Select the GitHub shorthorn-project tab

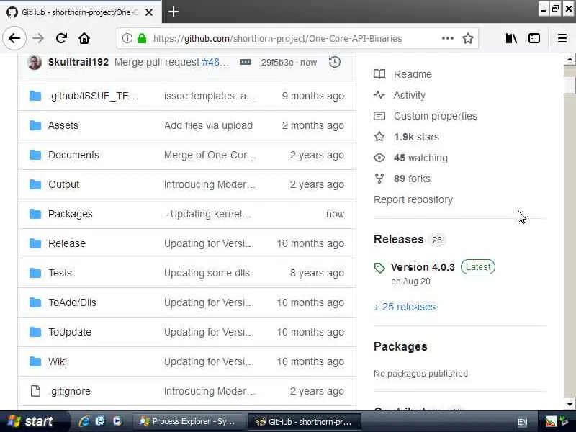click(x=81, y=12)
